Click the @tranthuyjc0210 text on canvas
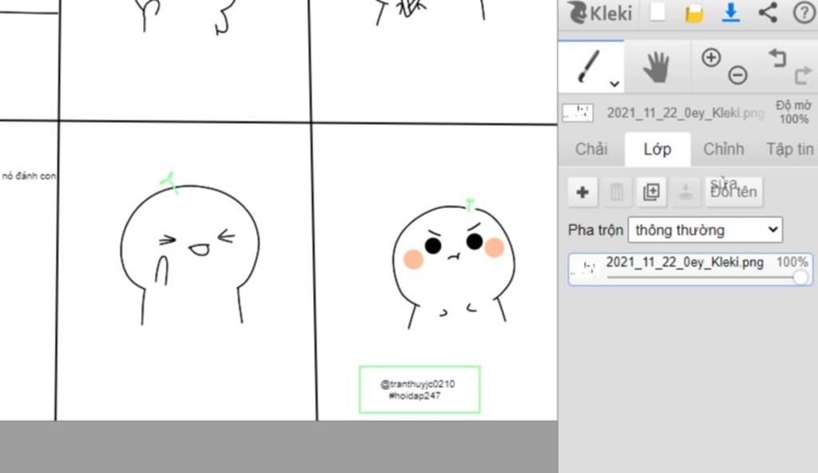This screenshot has height=473, width=818. pyautogui.click(x=417, y=384)
